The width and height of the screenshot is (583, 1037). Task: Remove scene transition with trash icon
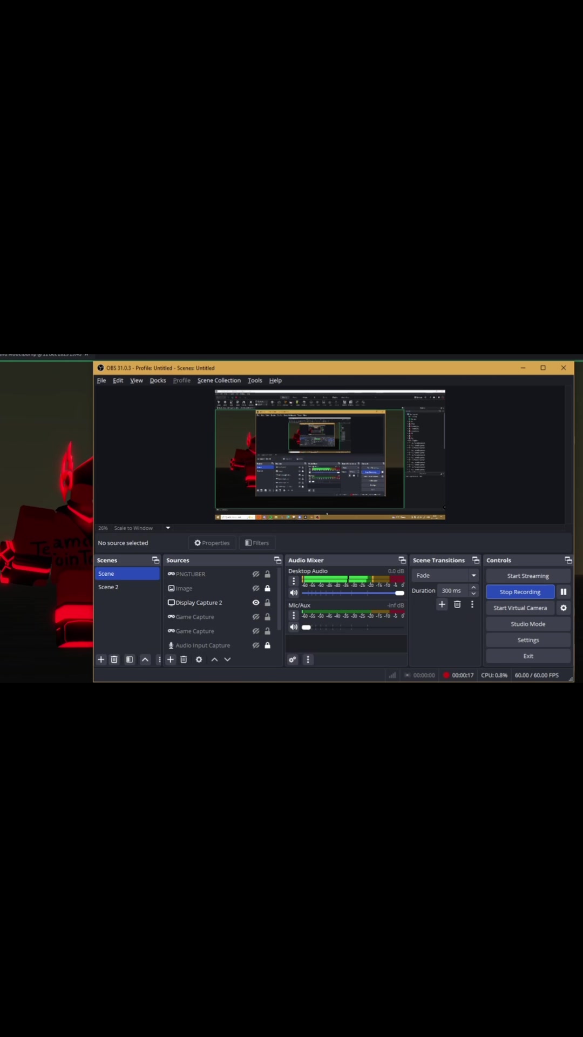[457, 604]
